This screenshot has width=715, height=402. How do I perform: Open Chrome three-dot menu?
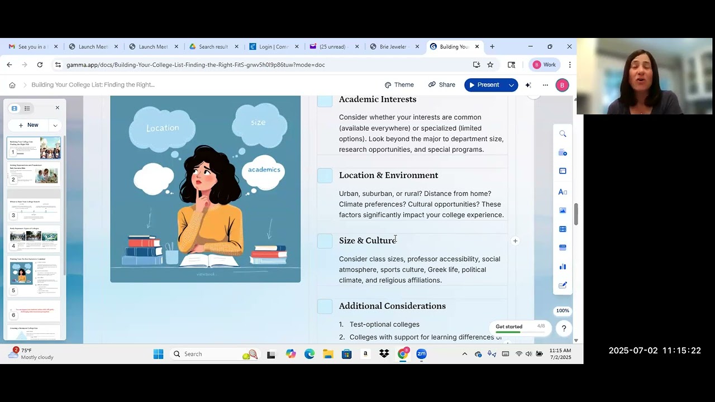[x=570, y=65]
